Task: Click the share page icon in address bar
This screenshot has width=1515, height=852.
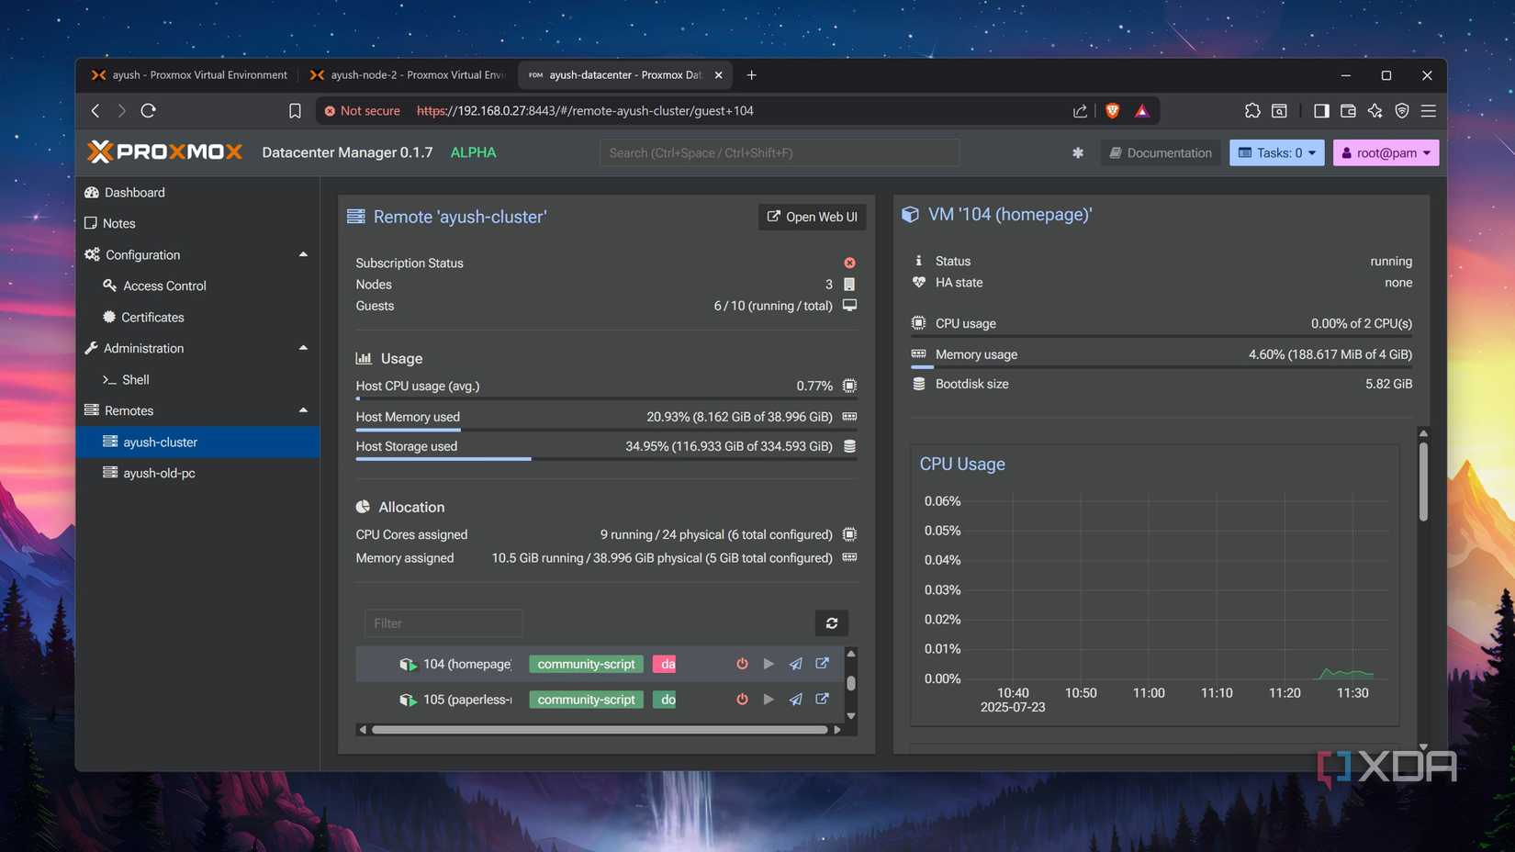Action: point(1080,110)
